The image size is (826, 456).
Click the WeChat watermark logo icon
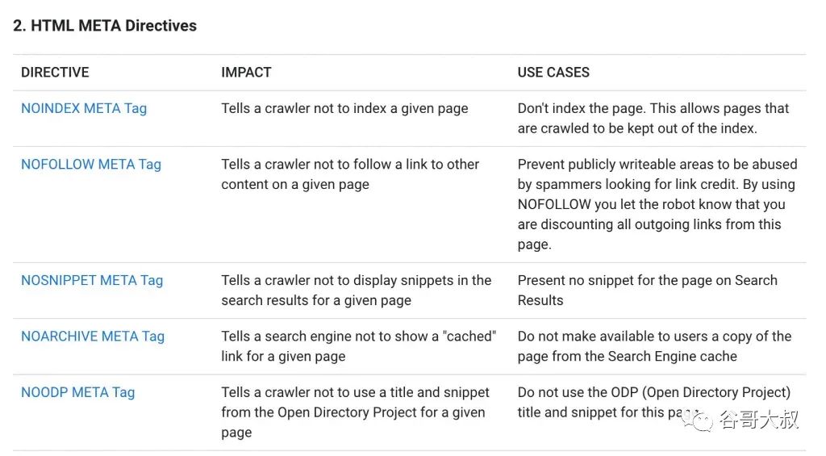click(x=699, y=420)
